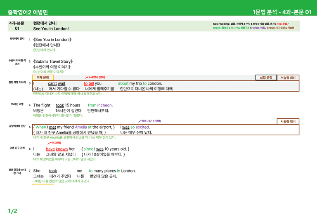Click the header title "중학영어2 이병민"
Screen dimensions: 317x224
(28, 12)
